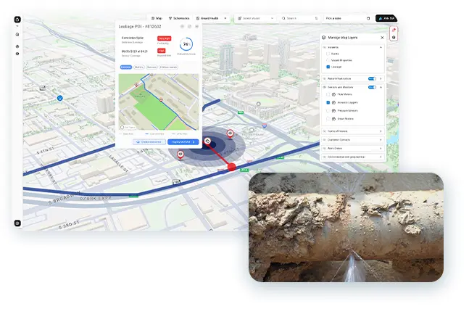This screenshot has height=309, width=469.
Task: Click the app logo at top left
Action: [x=17, y=20]
